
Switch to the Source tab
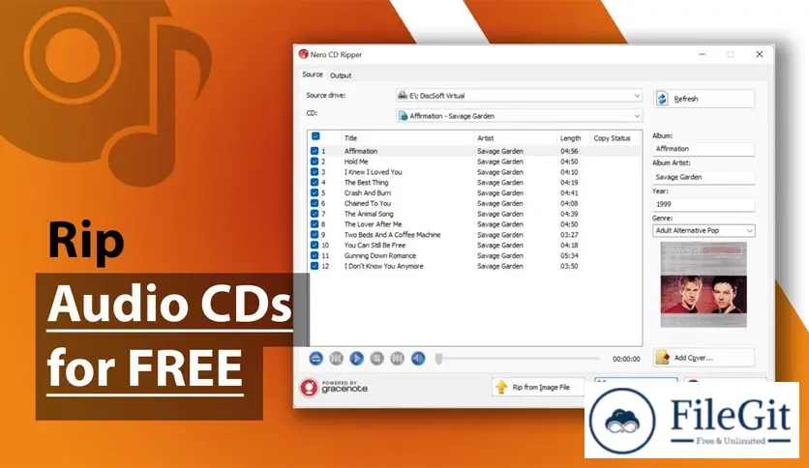pos(313,74)
